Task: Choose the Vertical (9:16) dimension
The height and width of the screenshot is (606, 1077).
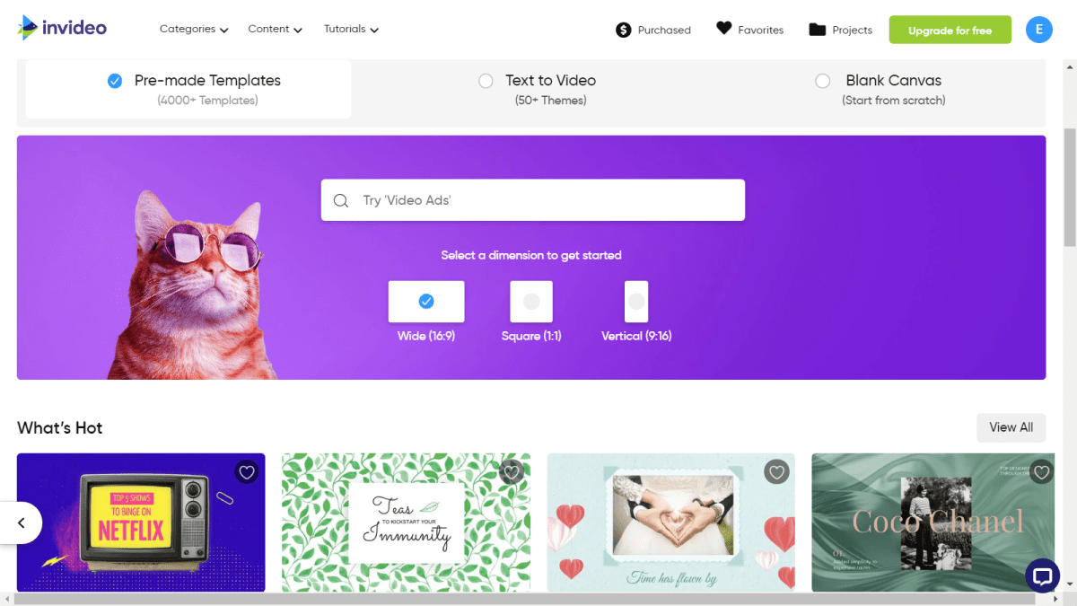Action: [x=636, y=311]
